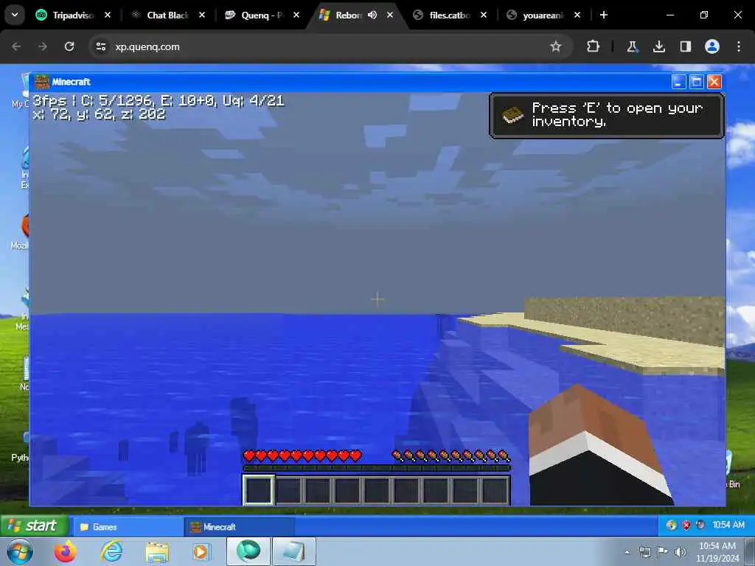Bookmark this page with the star
Image resolution: width=755 pixels, height=566 pixels.
coord(556,46)
